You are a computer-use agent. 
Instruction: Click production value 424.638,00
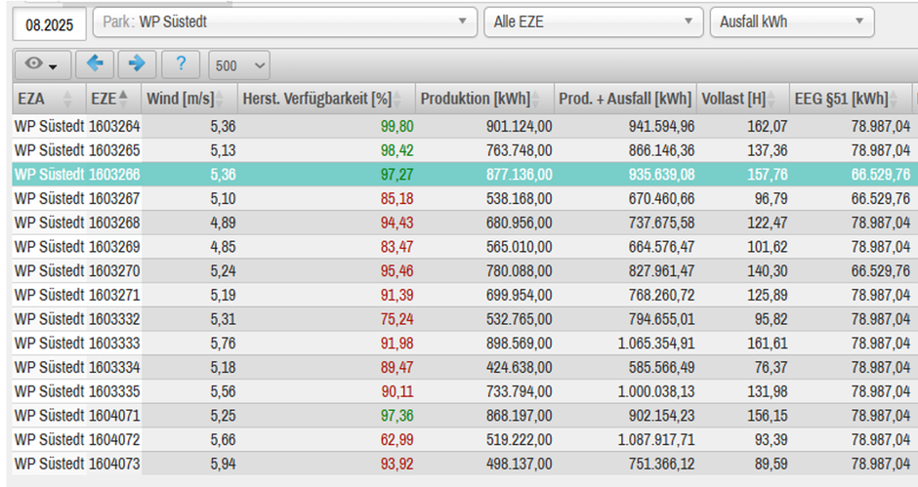pos(519,367)
